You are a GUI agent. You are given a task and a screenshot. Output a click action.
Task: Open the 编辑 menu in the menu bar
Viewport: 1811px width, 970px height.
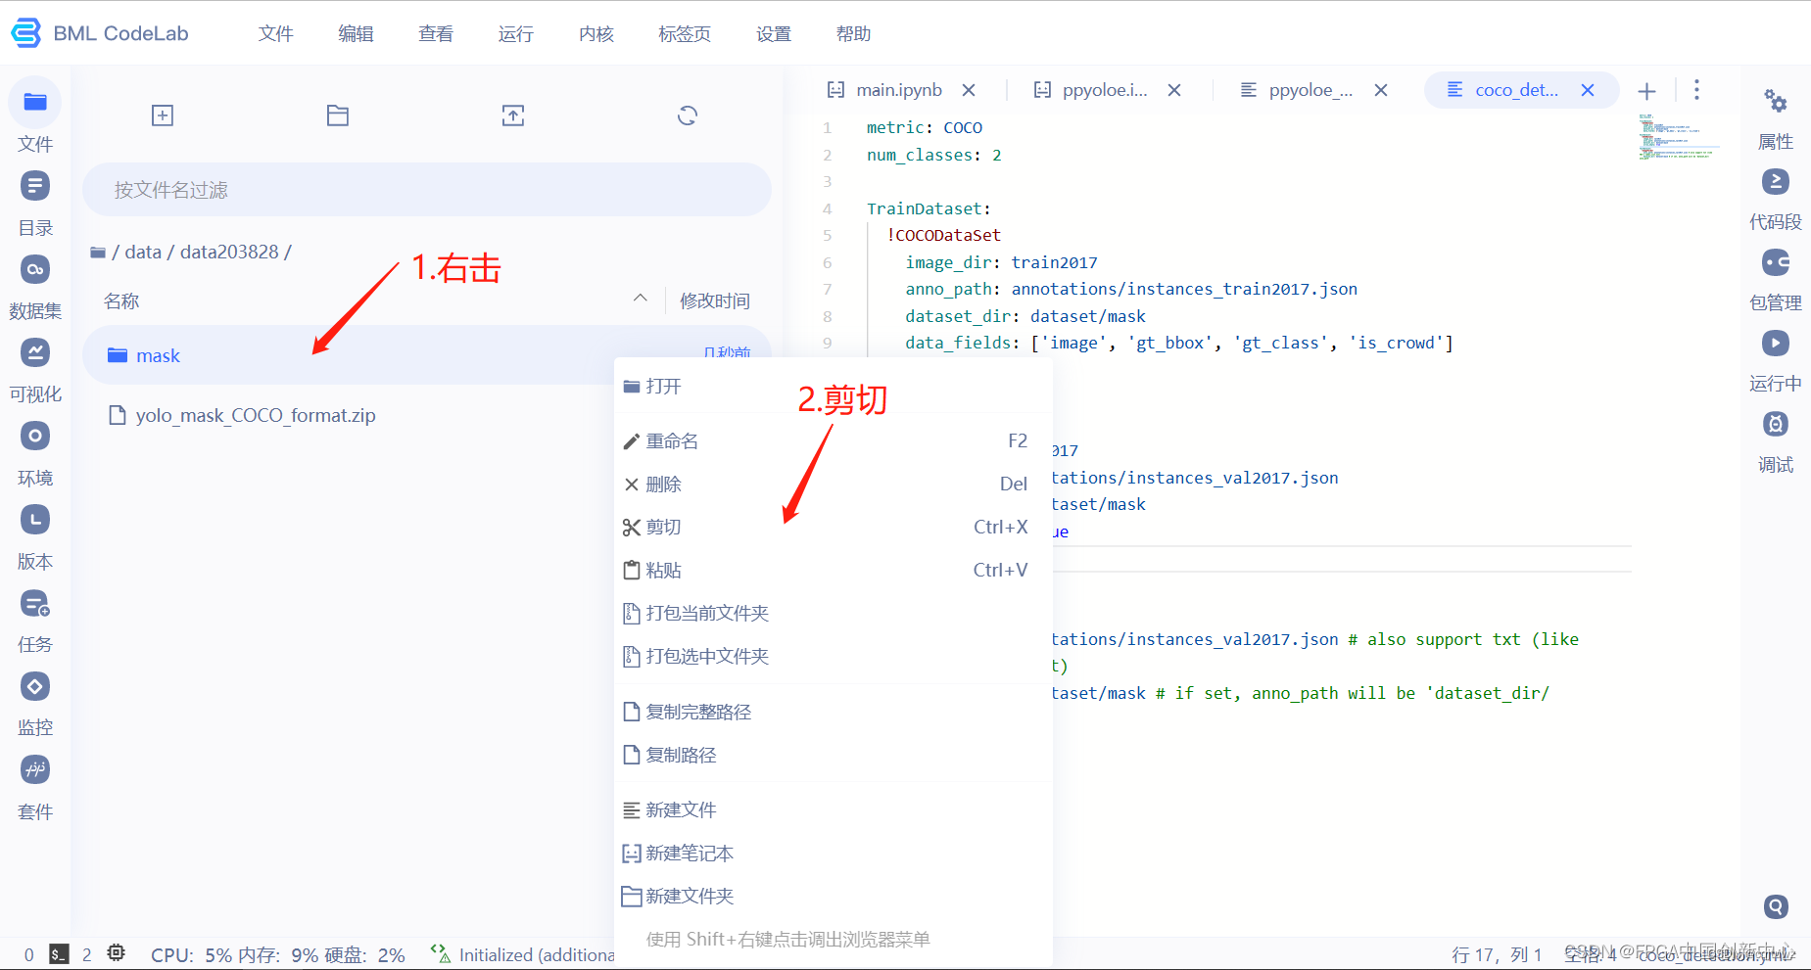coord(356,34)
